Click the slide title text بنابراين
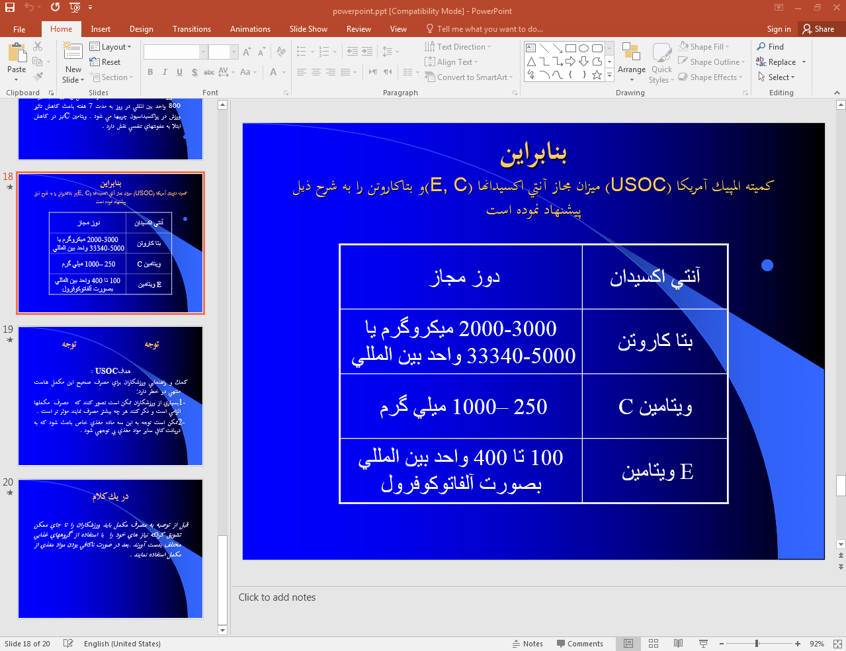This screenshot has height=651, width=846. coord(533,153)
